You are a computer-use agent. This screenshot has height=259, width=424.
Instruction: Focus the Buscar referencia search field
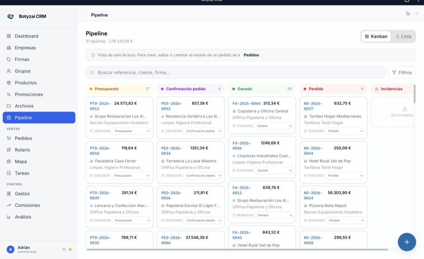pos(235,73)
